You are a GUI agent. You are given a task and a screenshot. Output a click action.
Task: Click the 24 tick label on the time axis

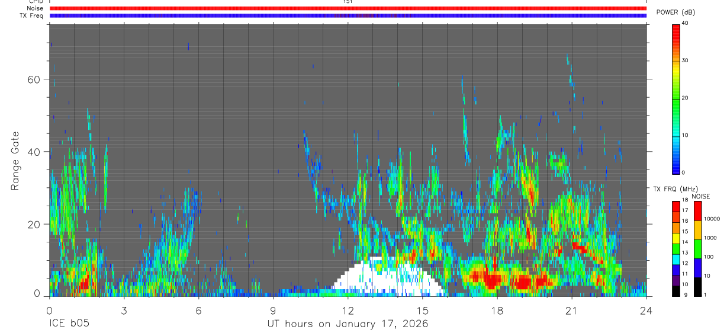point(646,311)
